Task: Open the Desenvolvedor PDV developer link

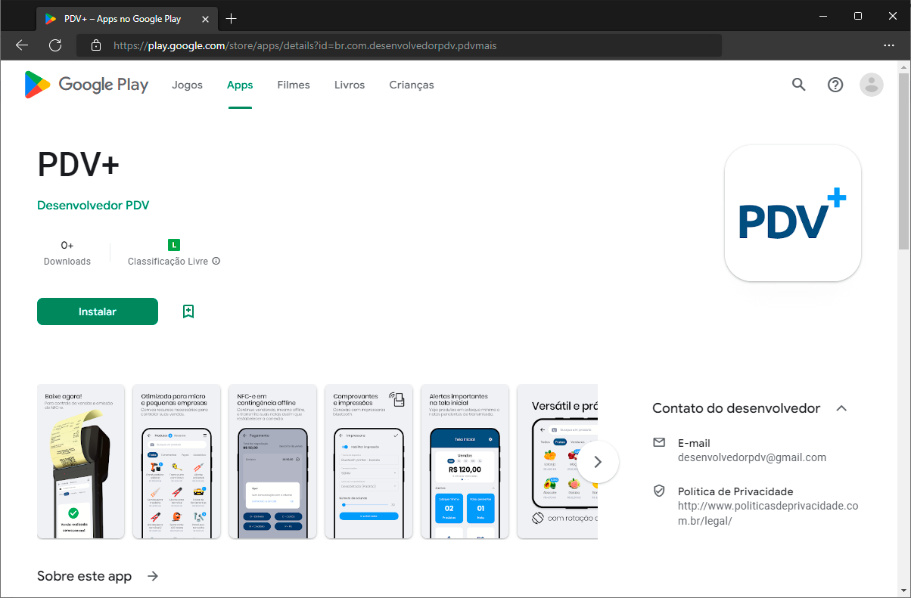Action: pyautogui.click(x=93, y=205)
